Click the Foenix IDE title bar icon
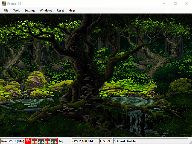192x144 pixels. tap(4, 3)
